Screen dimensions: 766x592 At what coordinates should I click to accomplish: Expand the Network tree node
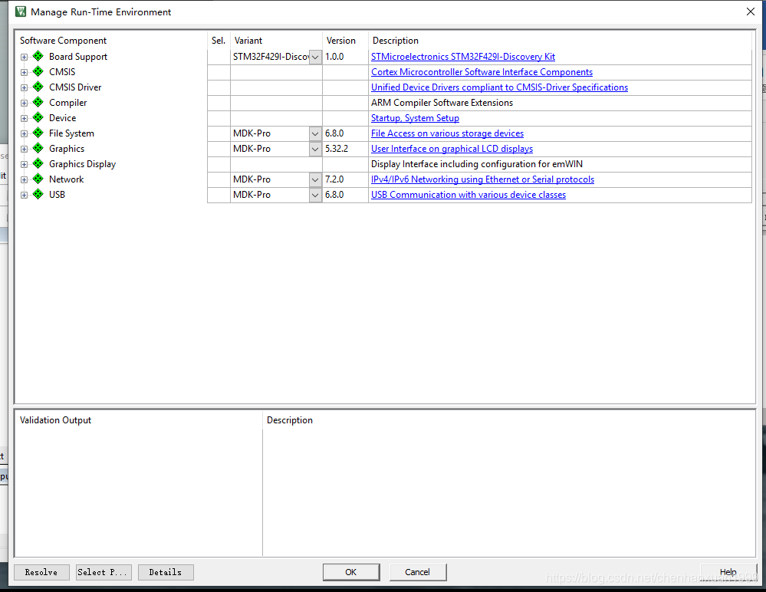24,179
